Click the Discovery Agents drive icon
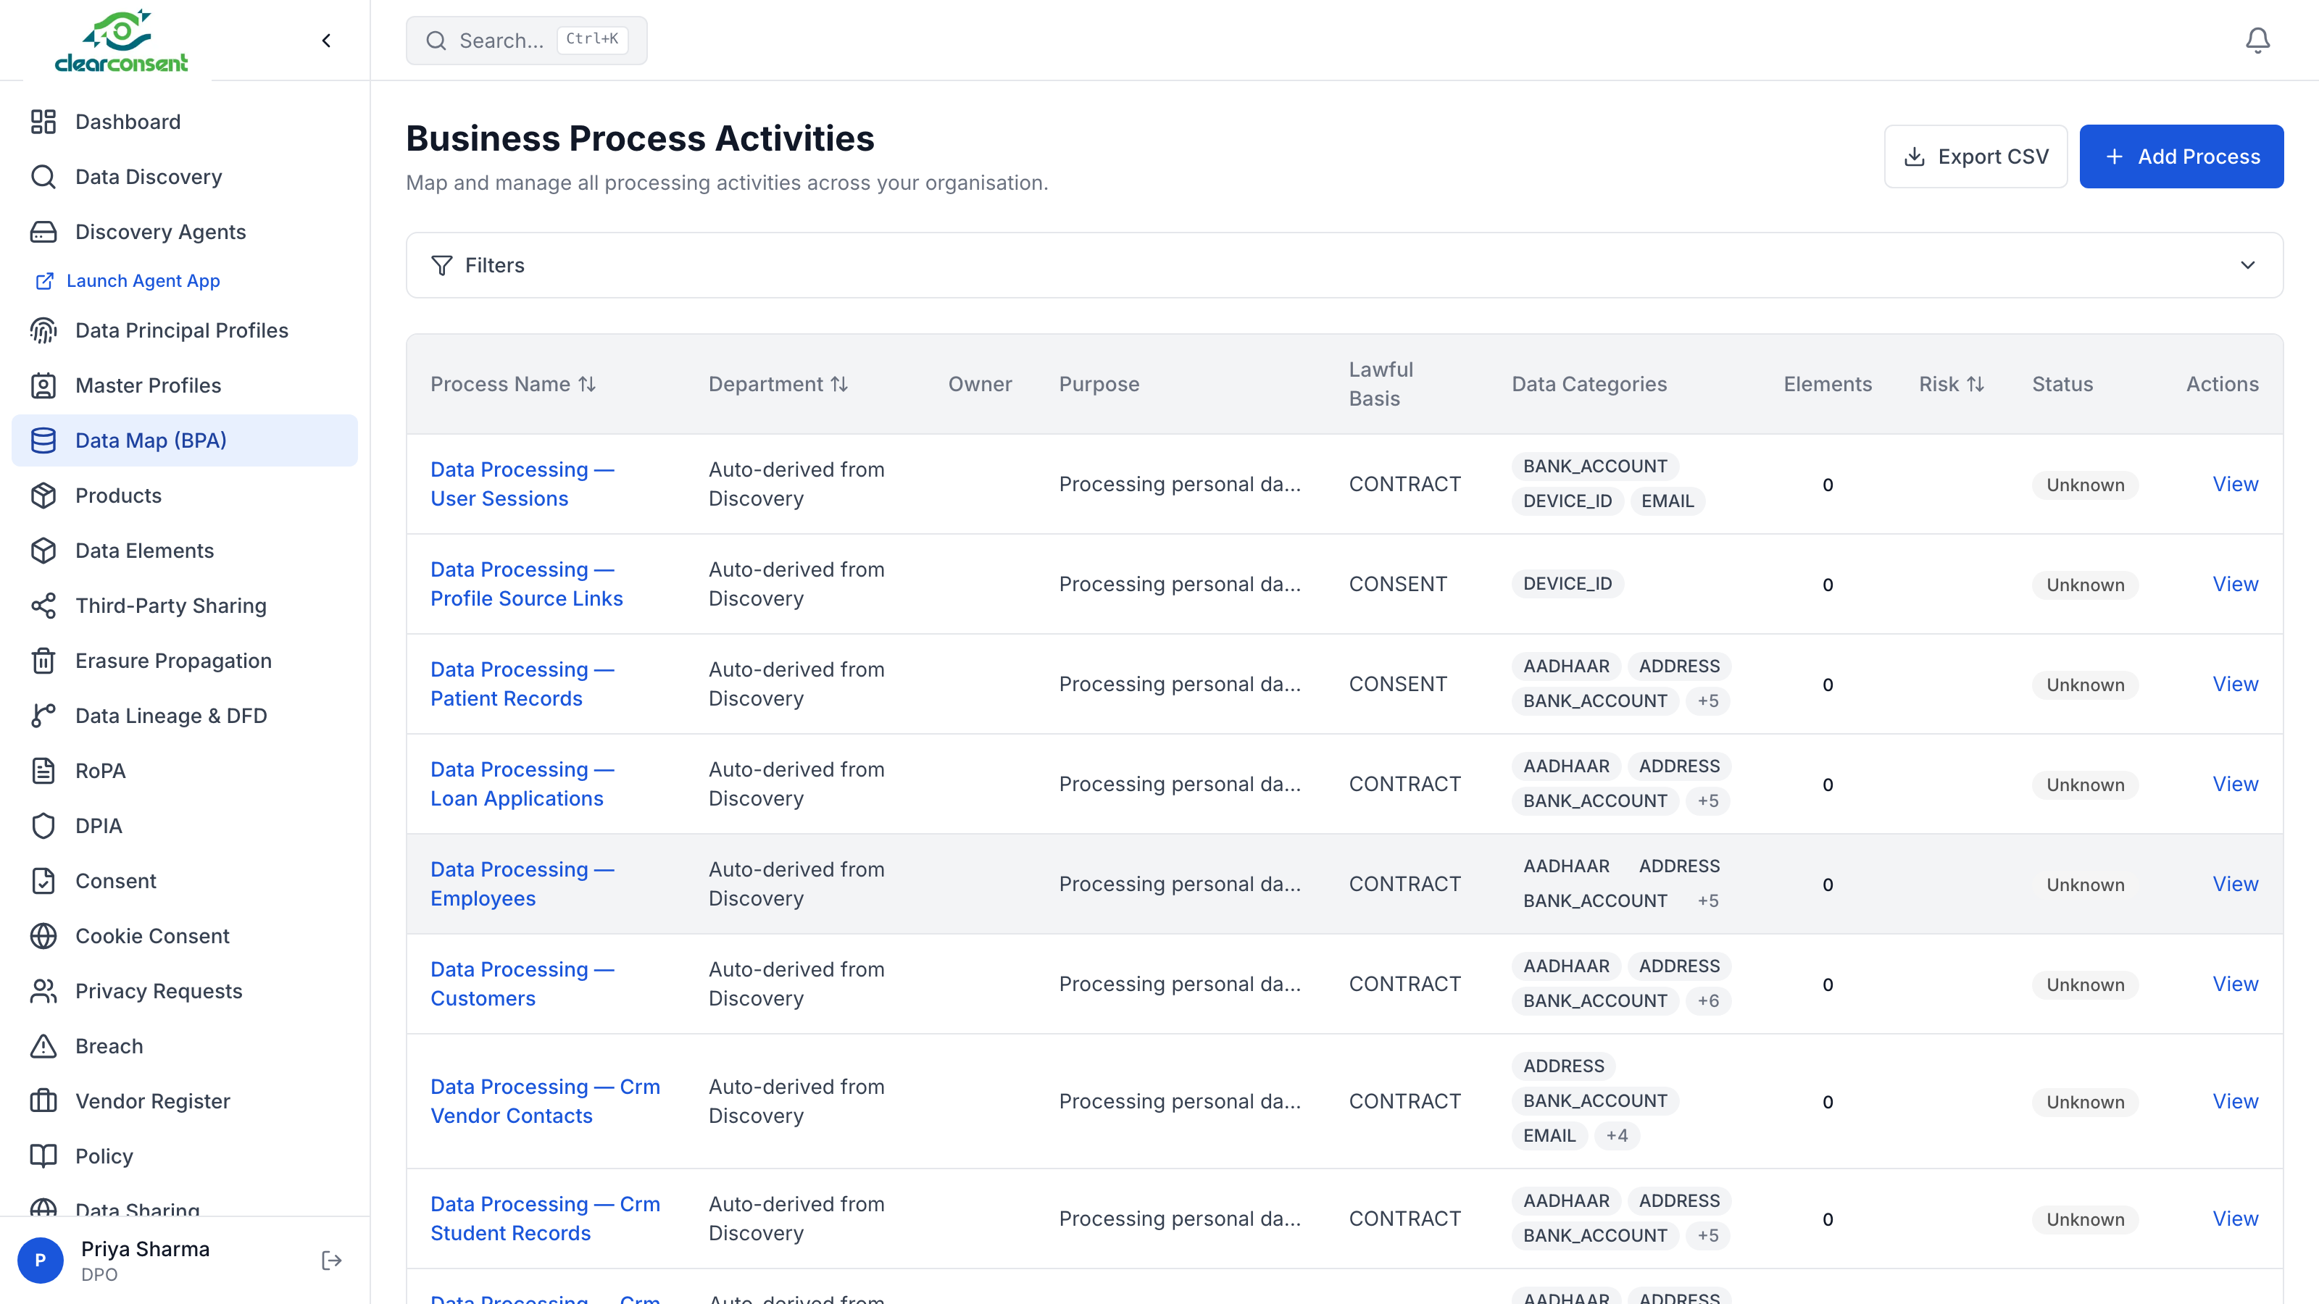This screenshot has width=2319, height=1304. (43, 231)
